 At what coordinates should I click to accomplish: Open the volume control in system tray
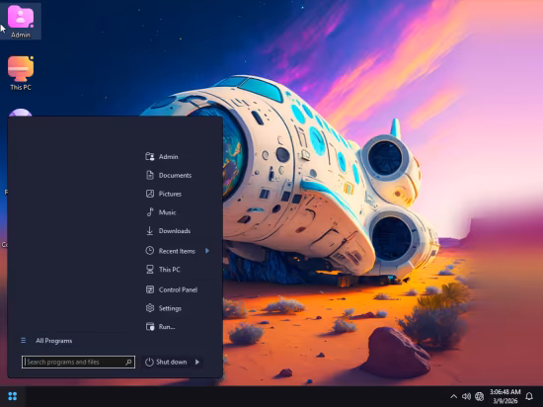click(x=466, y=396)
